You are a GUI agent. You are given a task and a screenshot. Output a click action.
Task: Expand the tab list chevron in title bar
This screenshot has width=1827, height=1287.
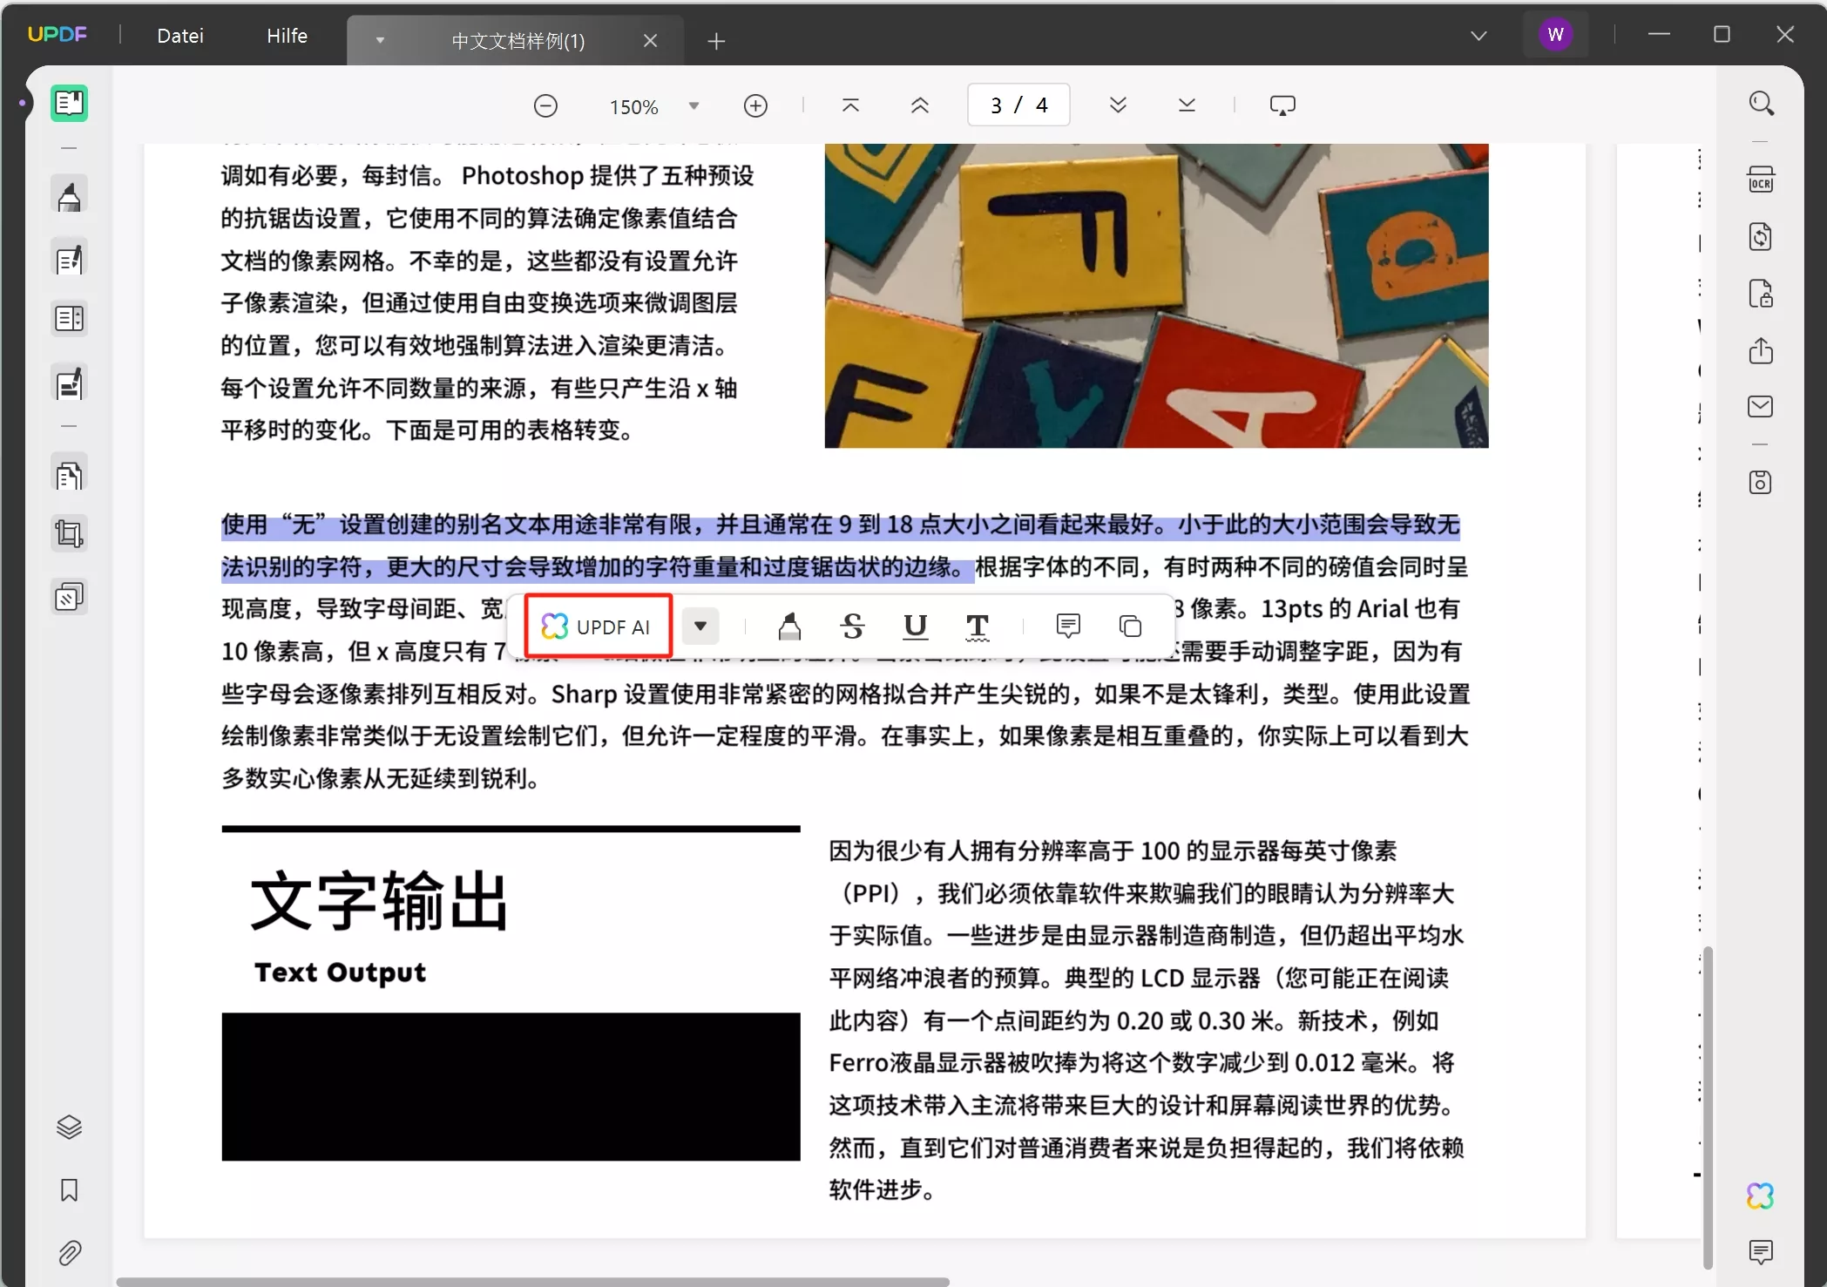point(1479,36)
